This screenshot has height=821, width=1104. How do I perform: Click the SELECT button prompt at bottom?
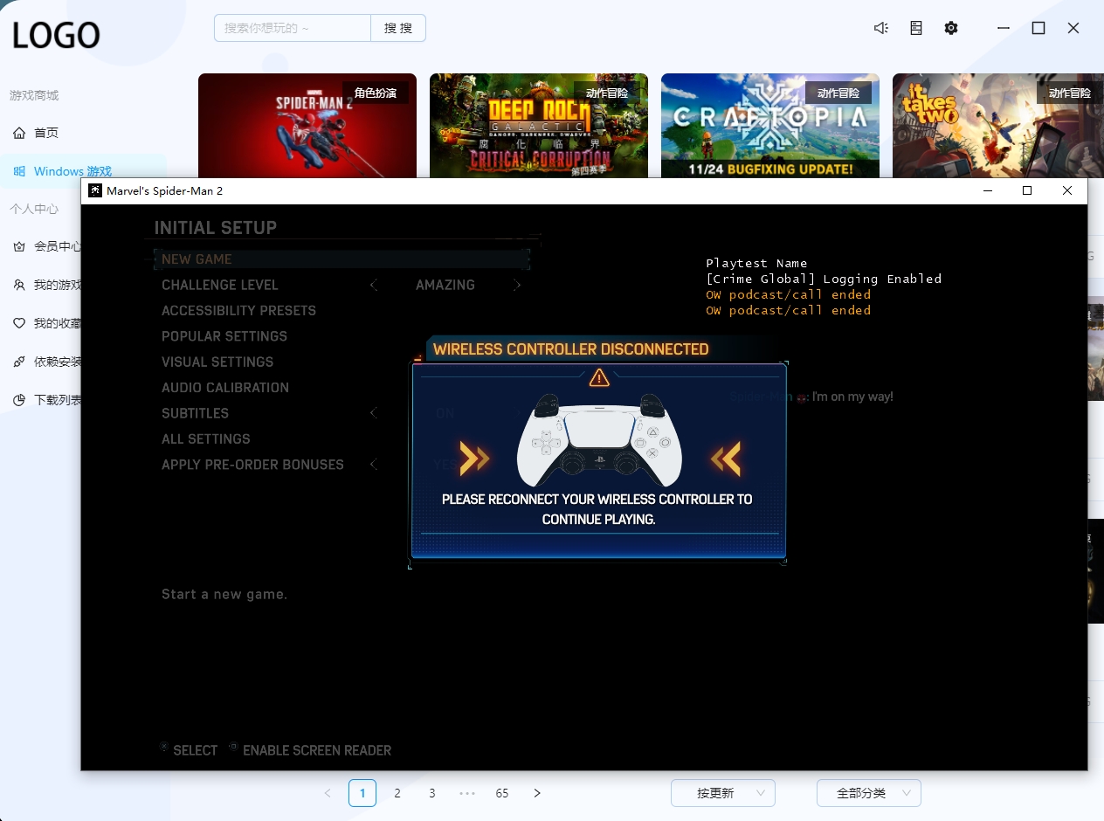189,750
